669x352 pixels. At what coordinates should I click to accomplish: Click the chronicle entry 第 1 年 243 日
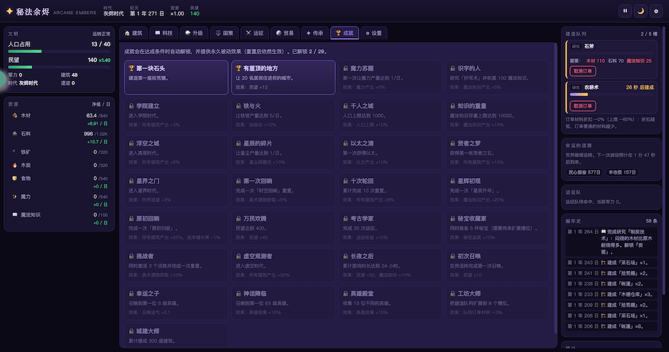coord(611,262)
